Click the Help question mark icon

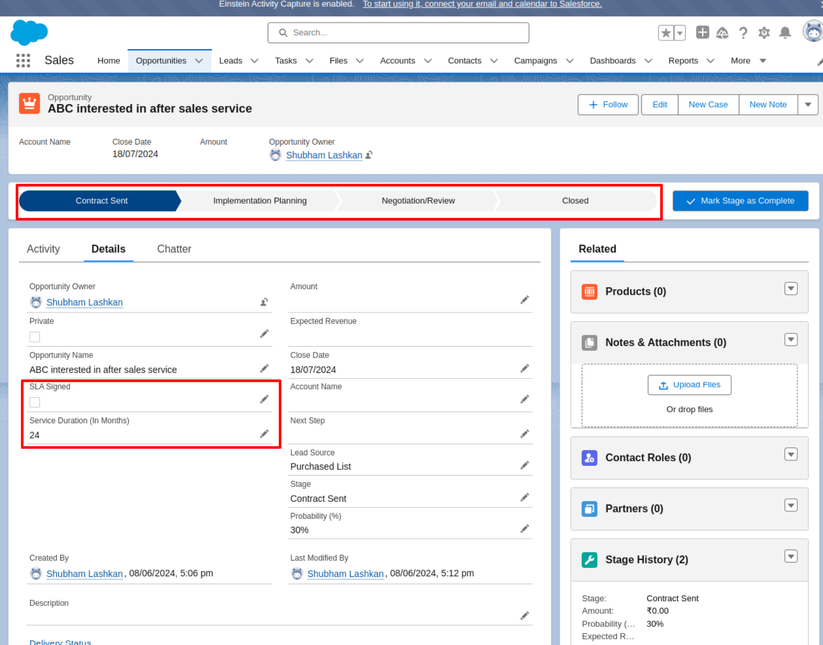(743, 33)
